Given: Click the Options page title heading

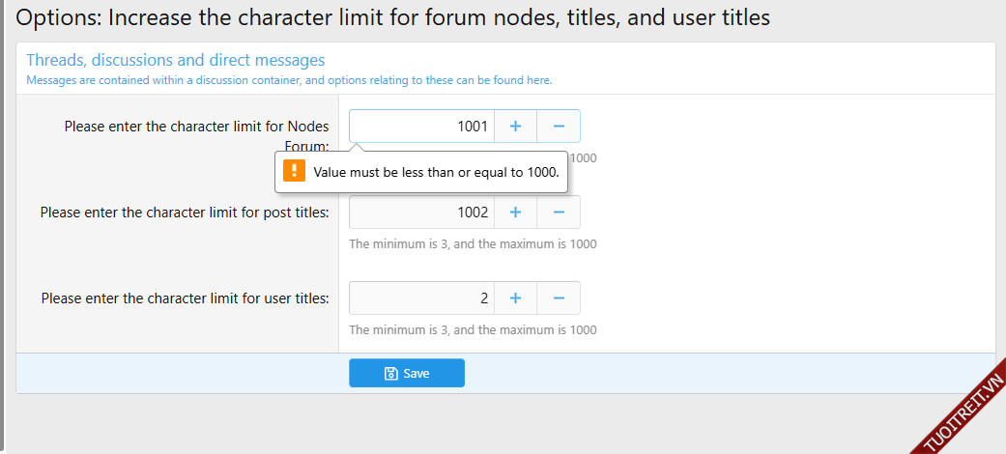Looking at the screenshot, I should pos(392,17).
